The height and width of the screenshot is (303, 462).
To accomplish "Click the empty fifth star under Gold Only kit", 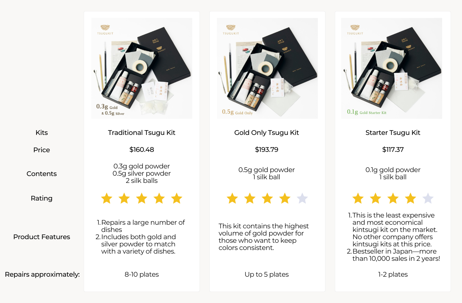I will pos(302,198).
